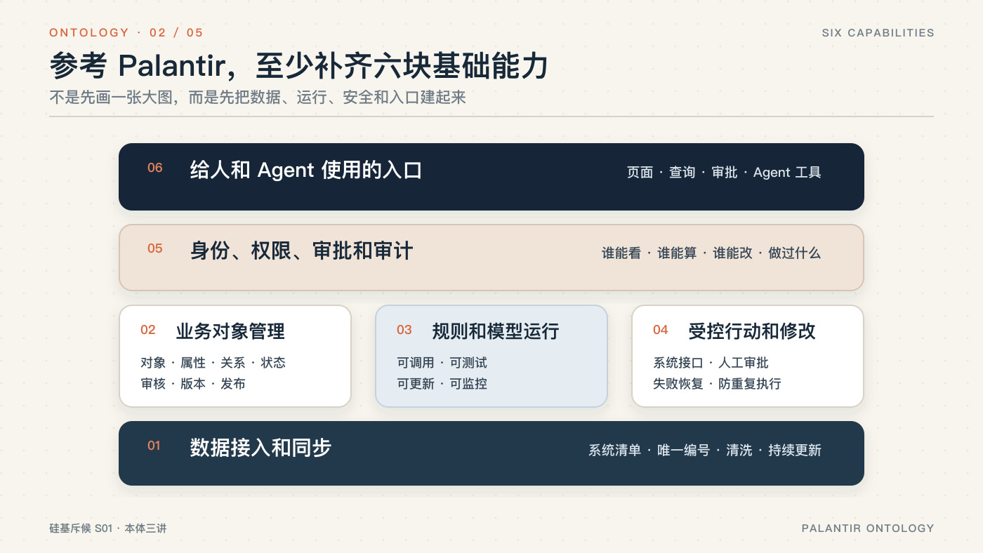The width and height of the screenshot is (983, 553).
Task: Click the footer 'PALANTIR ONTOLOGY' label
Action: click(x=868, y=528)
